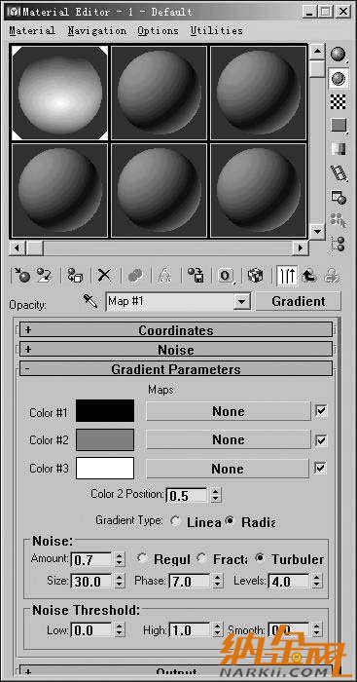Click the Color #1 None map button
The image size is (357, 682).
(x=229, y=411)
